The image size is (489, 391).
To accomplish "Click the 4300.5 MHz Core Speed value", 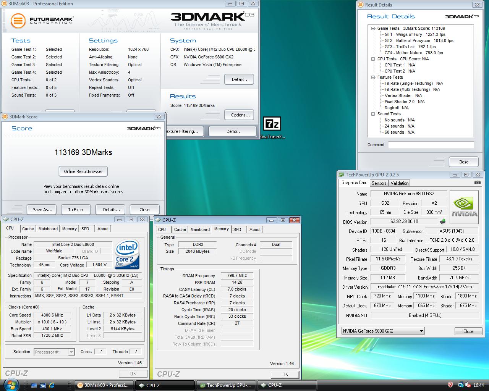I will [52, 315].
